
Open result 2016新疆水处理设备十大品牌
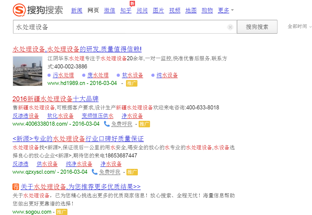pos(56,99)
